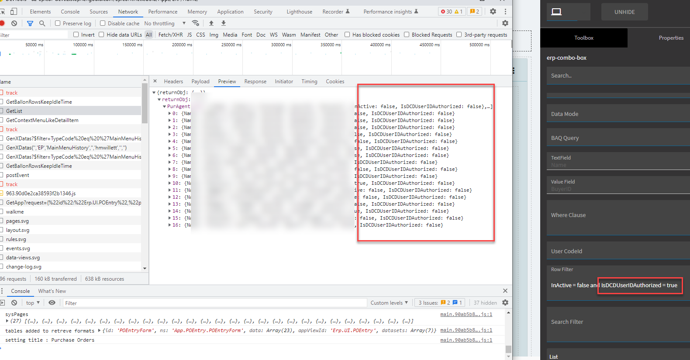Click the monitor icon in designer panel
This screenshot has height=360, width=690.
[556, 12]
